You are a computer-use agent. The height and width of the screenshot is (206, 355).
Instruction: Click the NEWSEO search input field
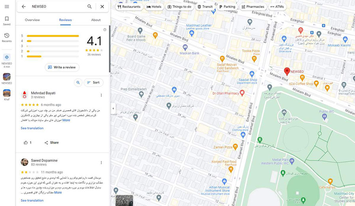pos(58,7)
